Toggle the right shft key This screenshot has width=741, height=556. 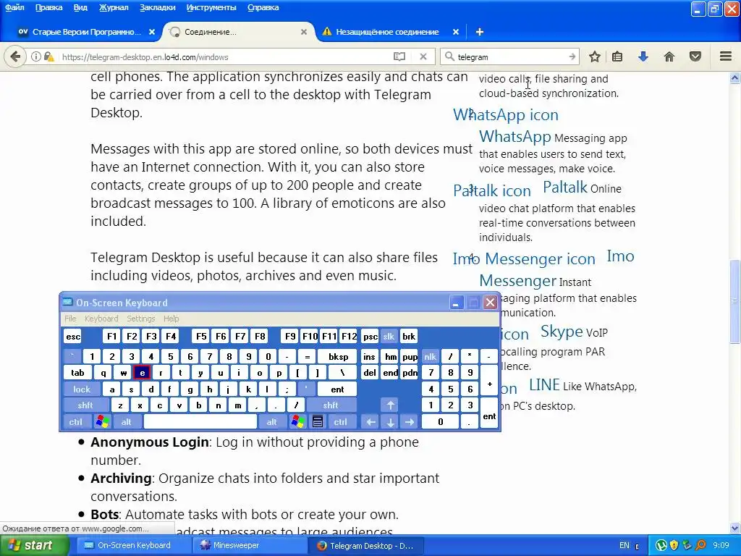click(x=331, y=405)
